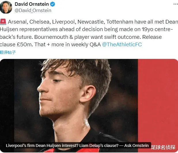Open David Ornstein's profile avatar
The height and width of the screenshot is (153, 178).
pyautogui.click(x=6, y=7)
